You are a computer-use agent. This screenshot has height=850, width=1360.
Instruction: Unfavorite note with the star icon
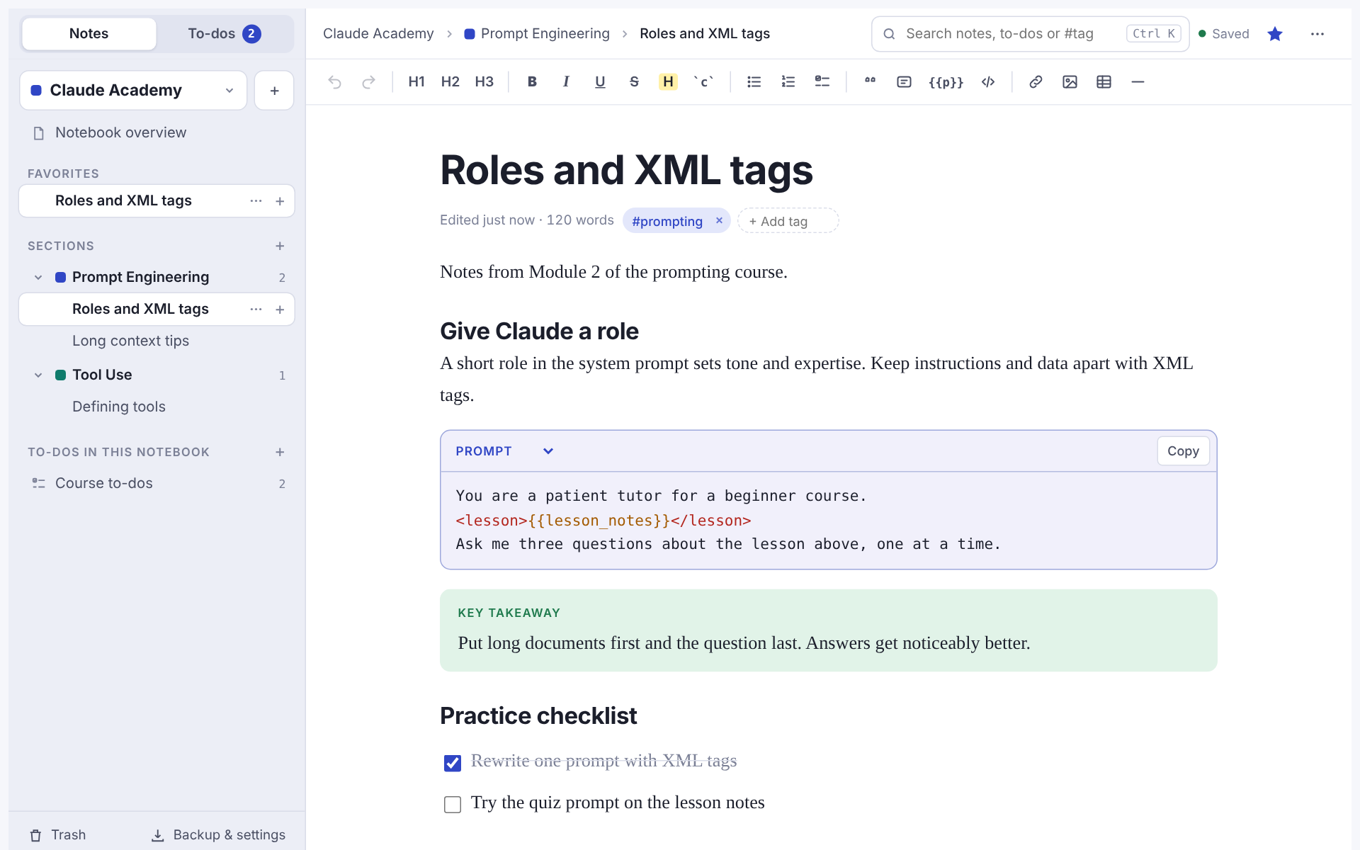click(1275, 34)
